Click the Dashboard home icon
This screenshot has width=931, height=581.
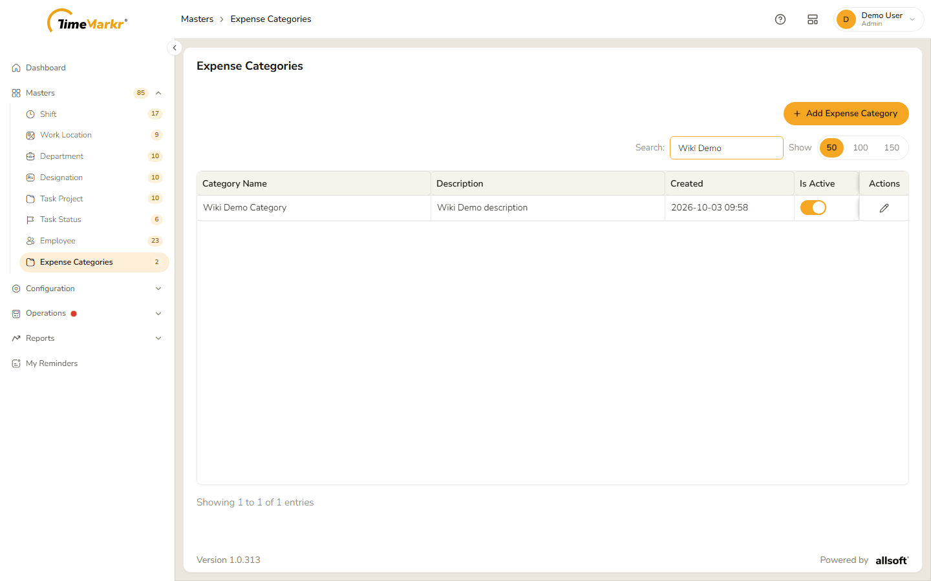tap(16, 68)
